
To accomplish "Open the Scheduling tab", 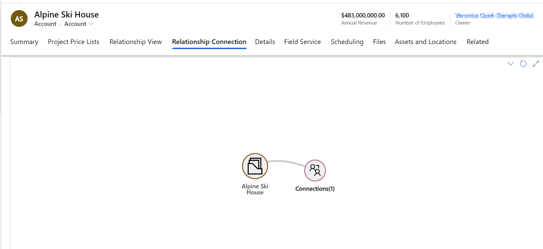I will 347,42.
